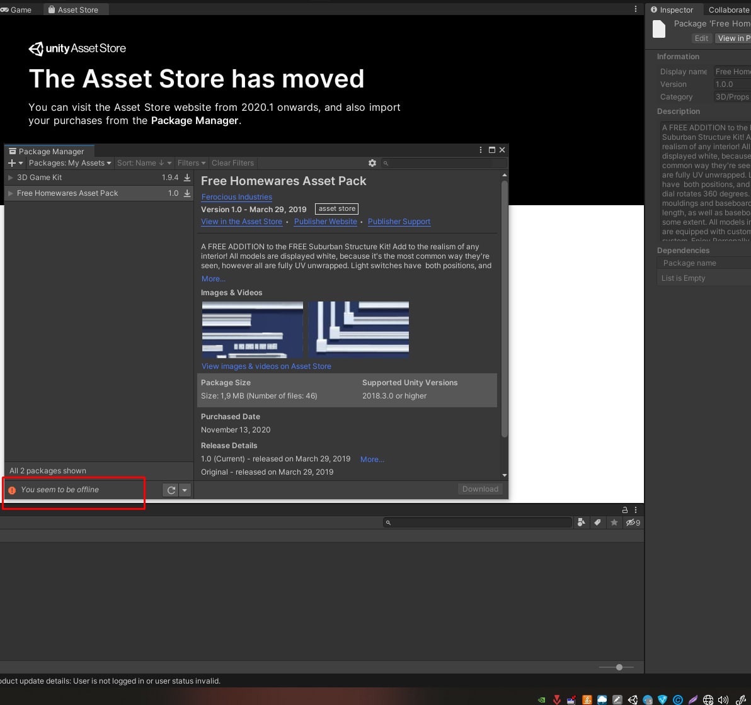Image resolution: width=751 pixels, height=705 pixels.
Task: Click the 'All 2 packages shown' label
Action: pyautogui.click(x=48, y=471)
